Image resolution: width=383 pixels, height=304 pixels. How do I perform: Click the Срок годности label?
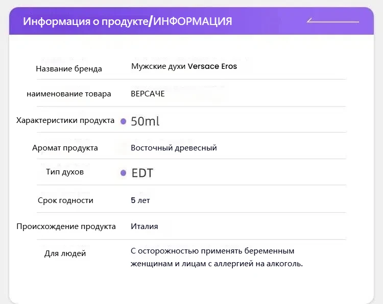point(65,200)
